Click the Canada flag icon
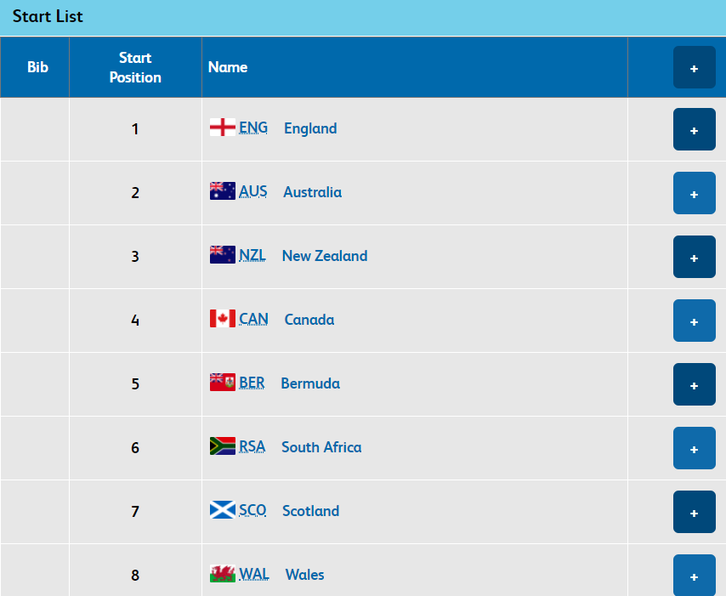 click(222, 319)
